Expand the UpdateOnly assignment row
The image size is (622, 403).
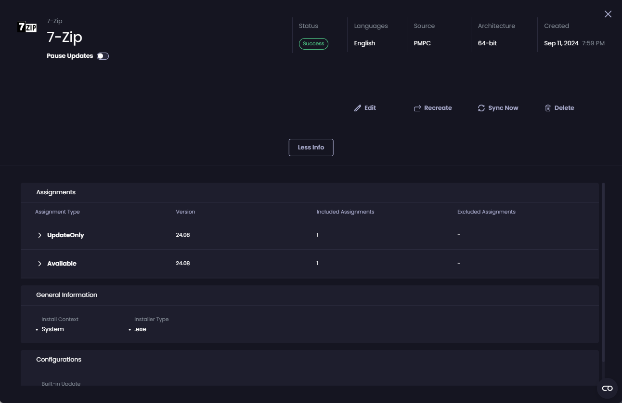pyautogui.click(x=40, y=235)
